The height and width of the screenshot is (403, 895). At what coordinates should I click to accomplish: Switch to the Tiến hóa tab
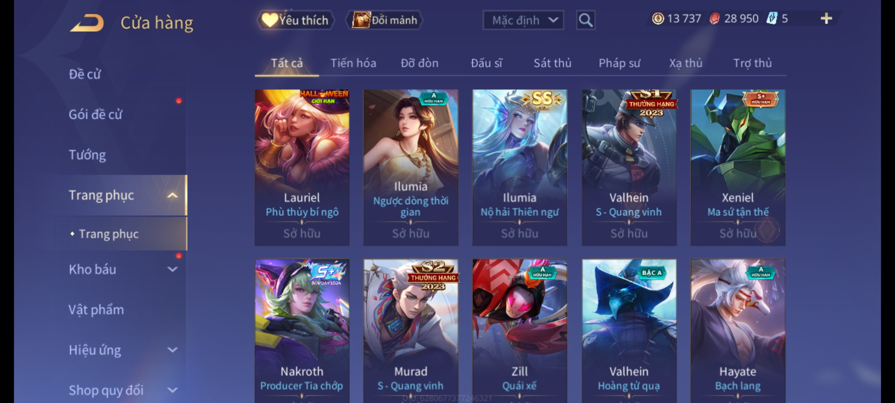pos(353,63)
